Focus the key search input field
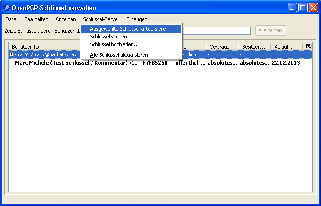The height and width of the screenshot is (206, 321). tap(216, 31)
